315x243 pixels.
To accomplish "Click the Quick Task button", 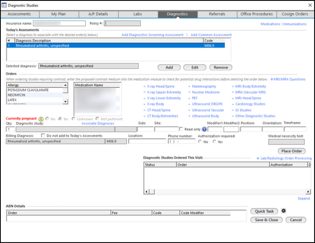I will coord(264,211).
